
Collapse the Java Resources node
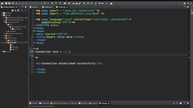pos(4,22)
